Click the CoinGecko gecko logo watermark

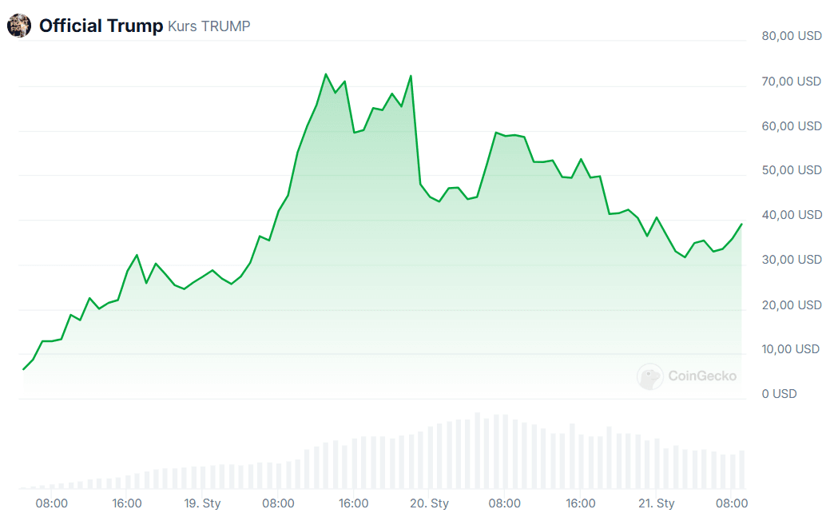coord(649,376)
